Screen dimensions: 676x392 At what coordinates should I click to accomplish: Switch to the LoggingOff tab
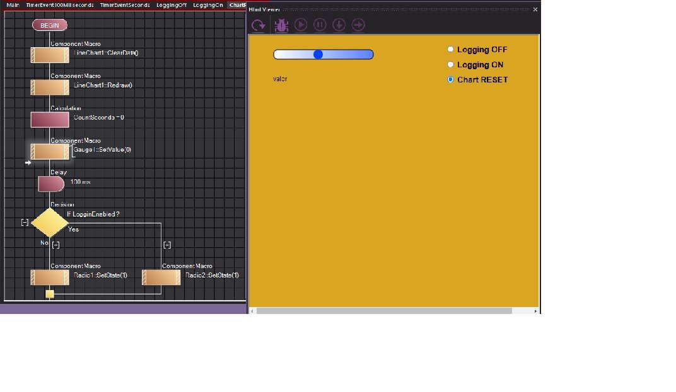(x=172, y=5)
